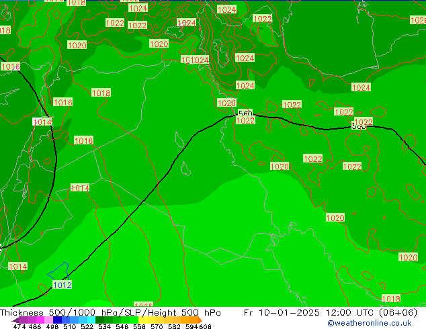The image size is (426, 329).
Task: Click the legend value 486
Action: 35,326
